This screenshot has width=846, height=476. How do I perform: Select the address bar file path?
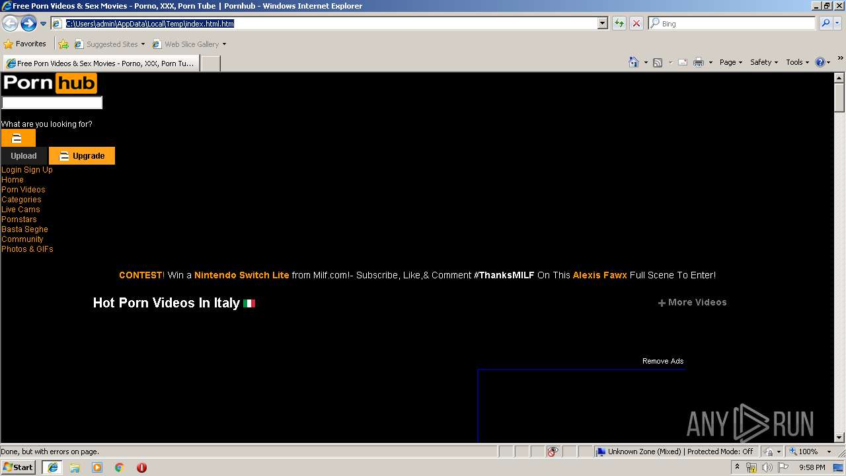point(150,24)
